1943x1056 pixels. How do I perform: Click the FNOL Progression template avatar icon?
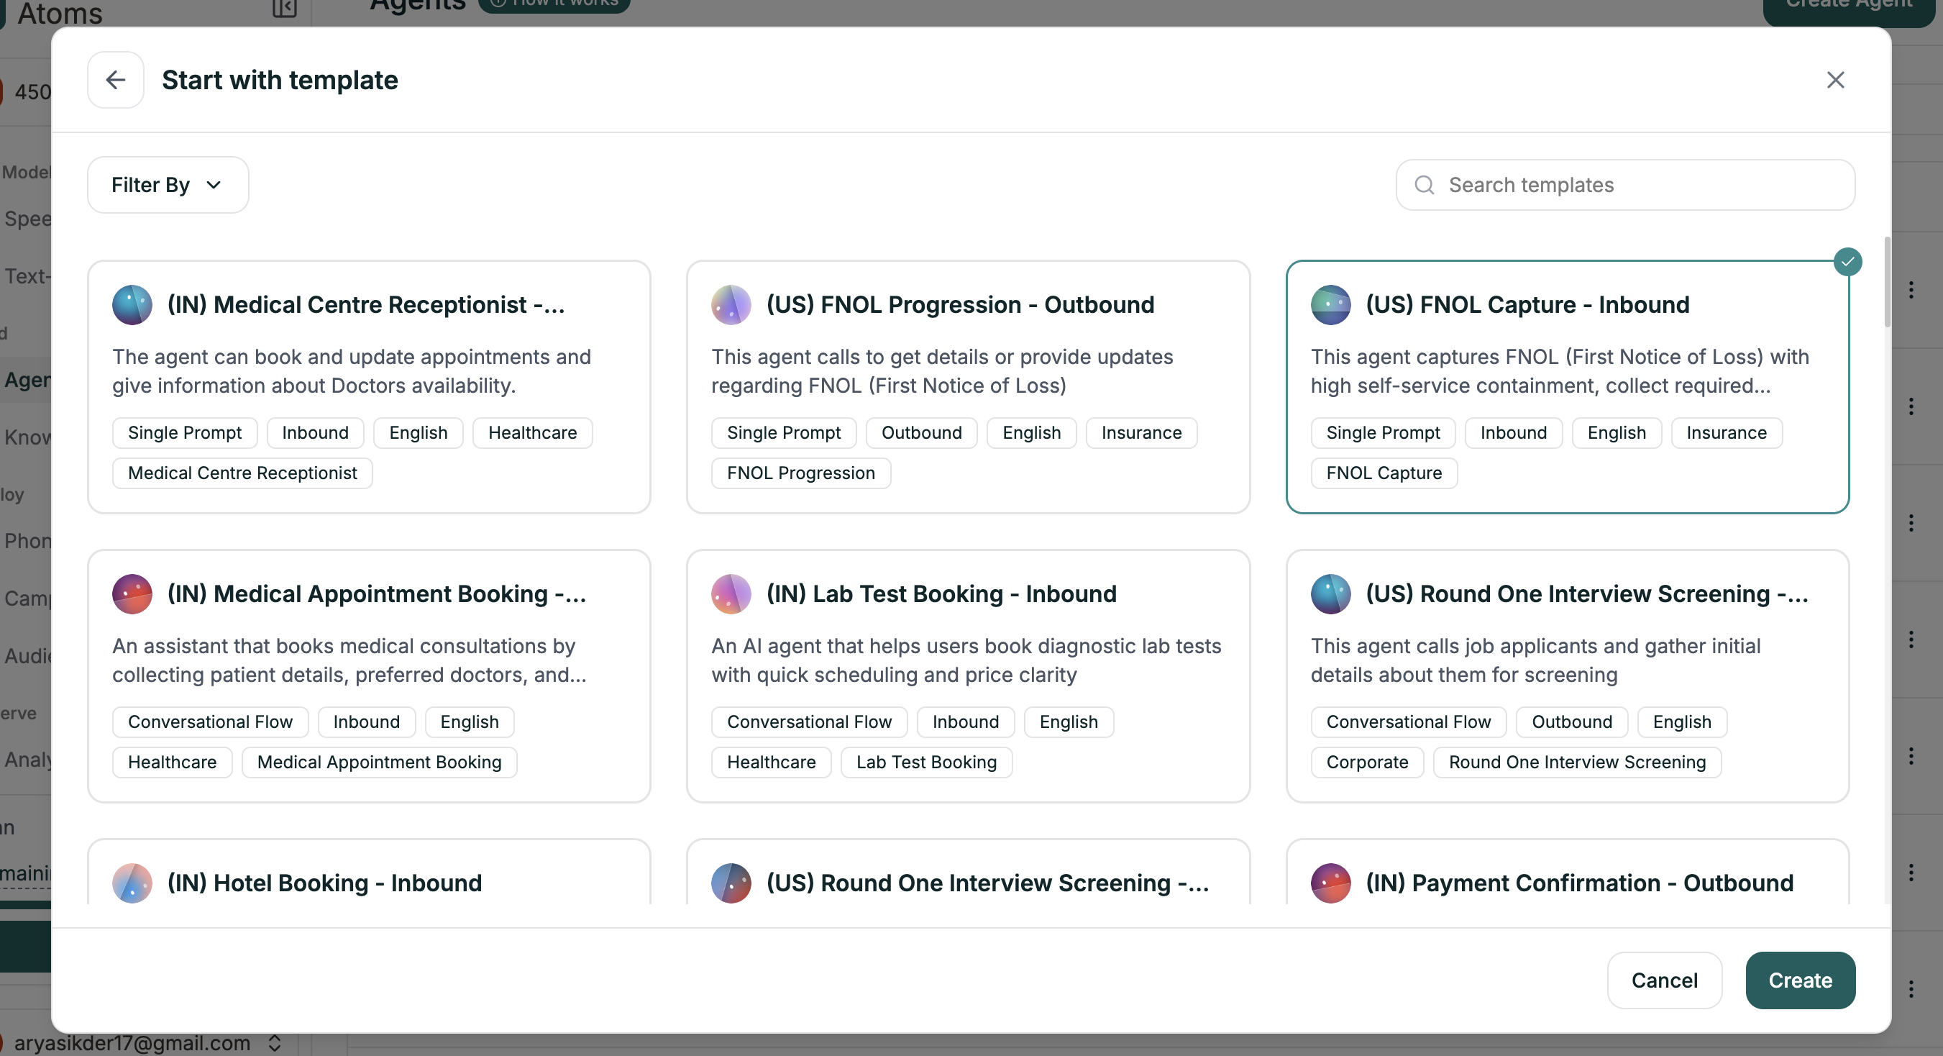click(x=731, y=305)
